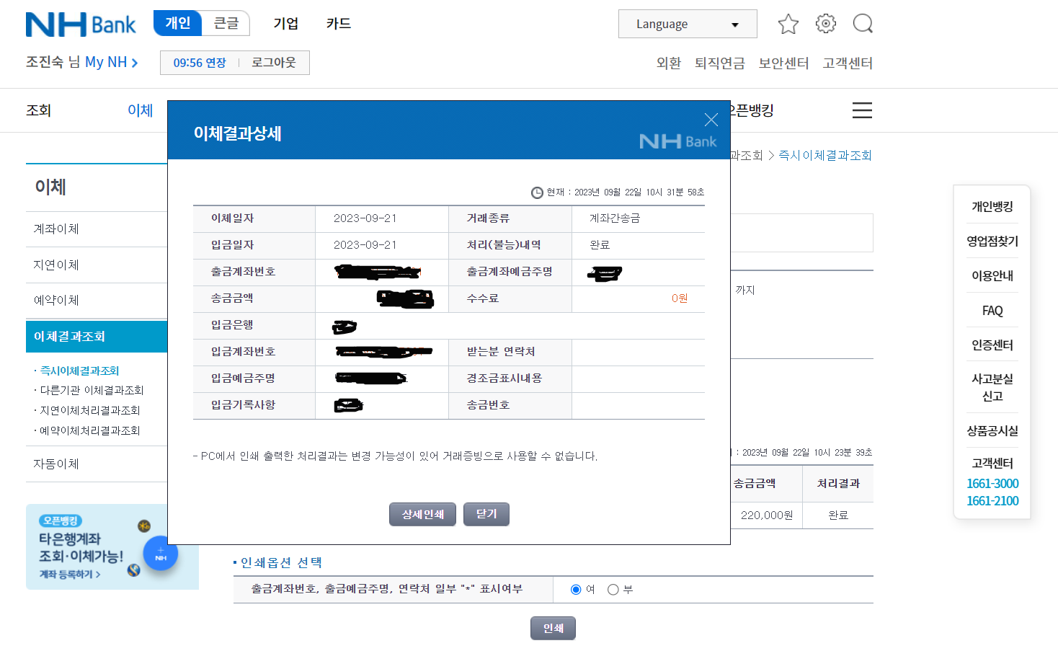Open the Language dropdown
Image resolution: width=1058 pixels, height=651 pixels.
coord(686,24)
